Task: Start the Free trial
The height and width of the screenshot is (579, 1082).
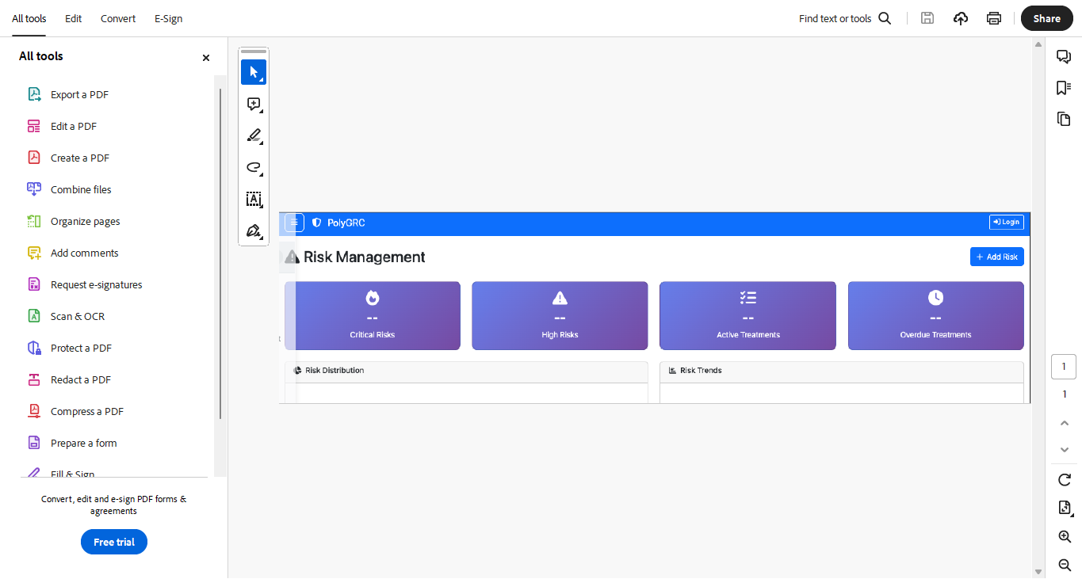Action: (x=114, y=542)
